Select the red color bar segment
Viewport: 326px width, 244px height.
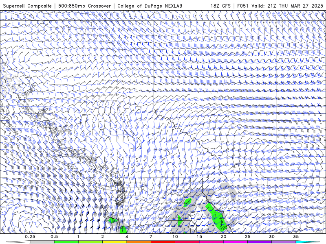[163, 242]
